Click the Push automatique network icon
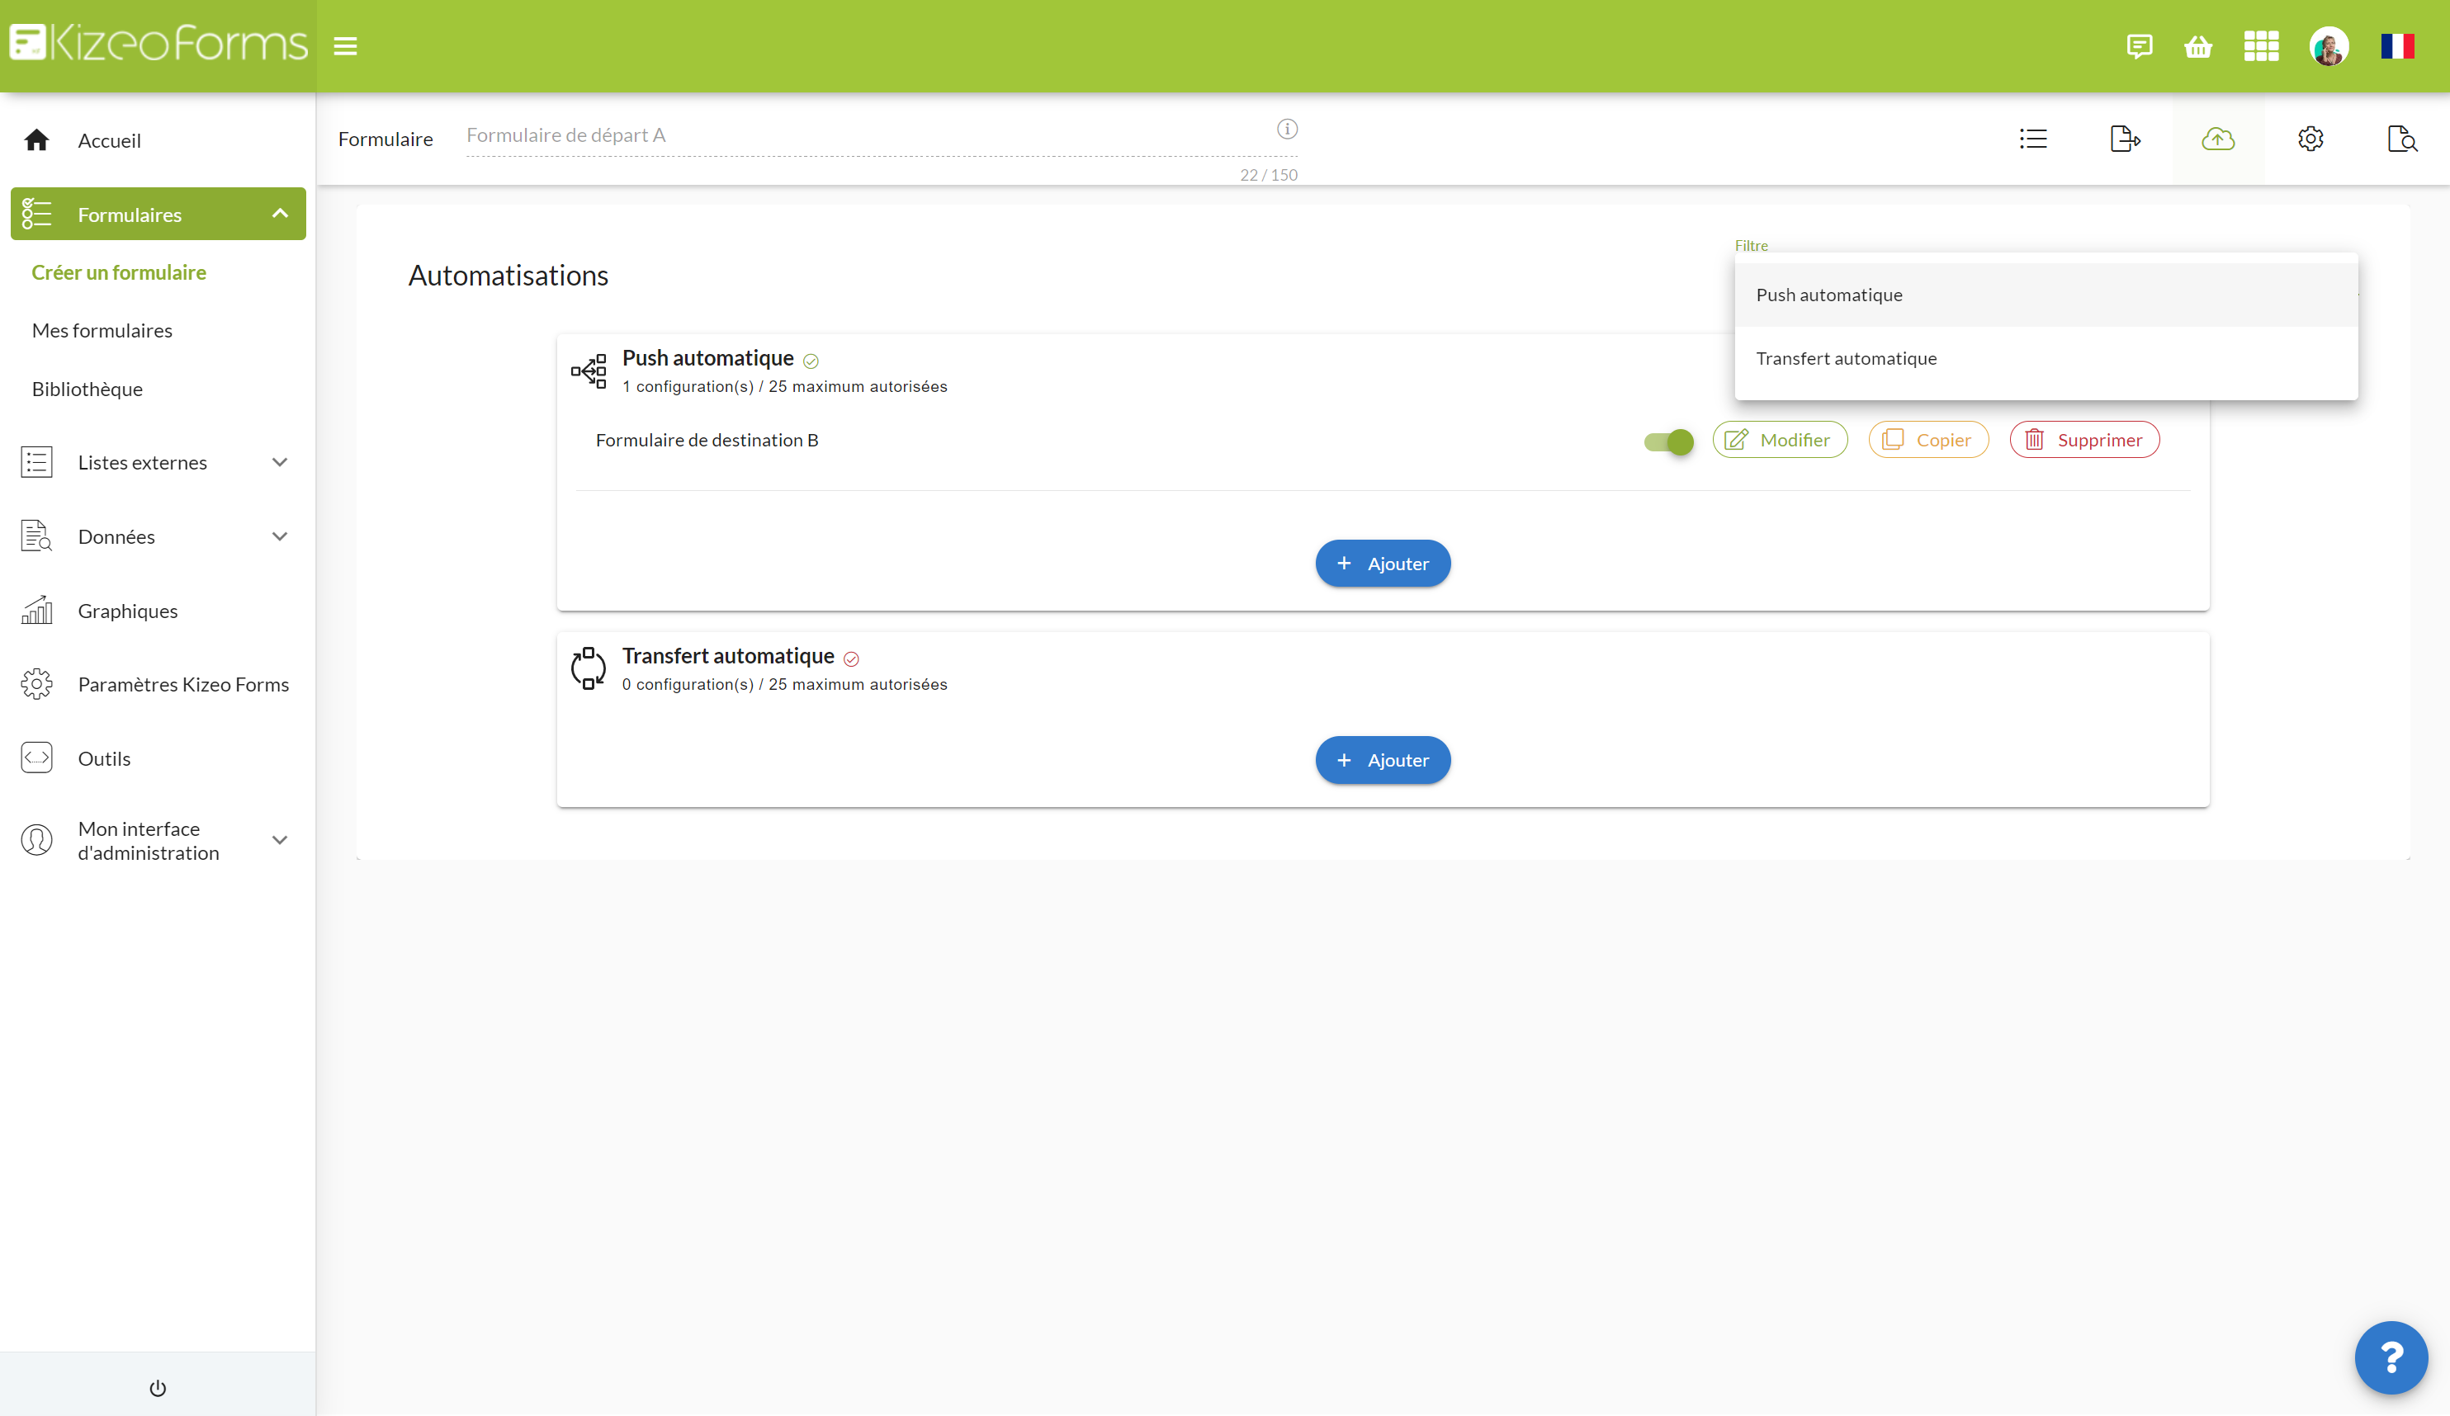 tap(589, 371)
